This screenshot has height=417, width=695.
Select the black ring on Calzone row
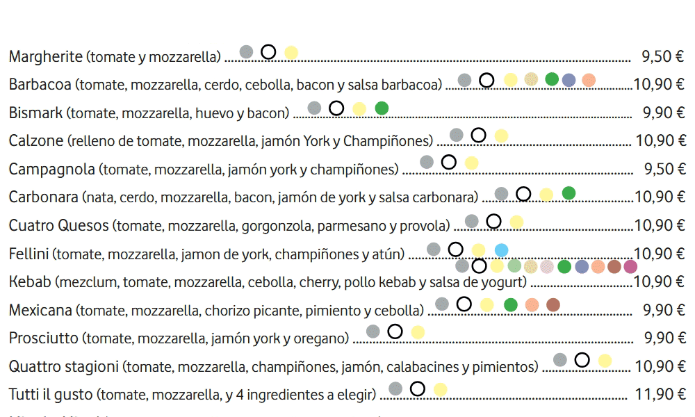pos(478,135)
